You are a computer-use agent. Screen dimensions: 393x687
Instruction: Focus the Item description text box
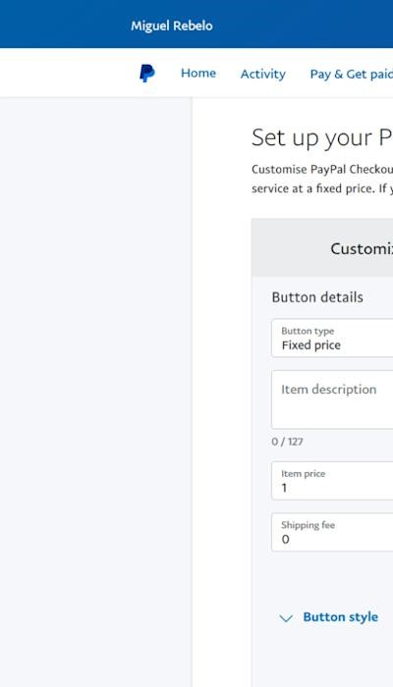point(332,399)
